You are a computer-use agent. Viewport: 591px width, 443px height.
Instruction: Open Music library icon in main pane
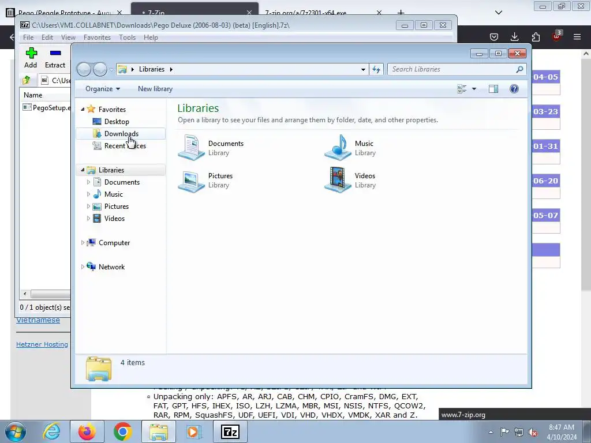pyautogui.click(x=338, y=148)
